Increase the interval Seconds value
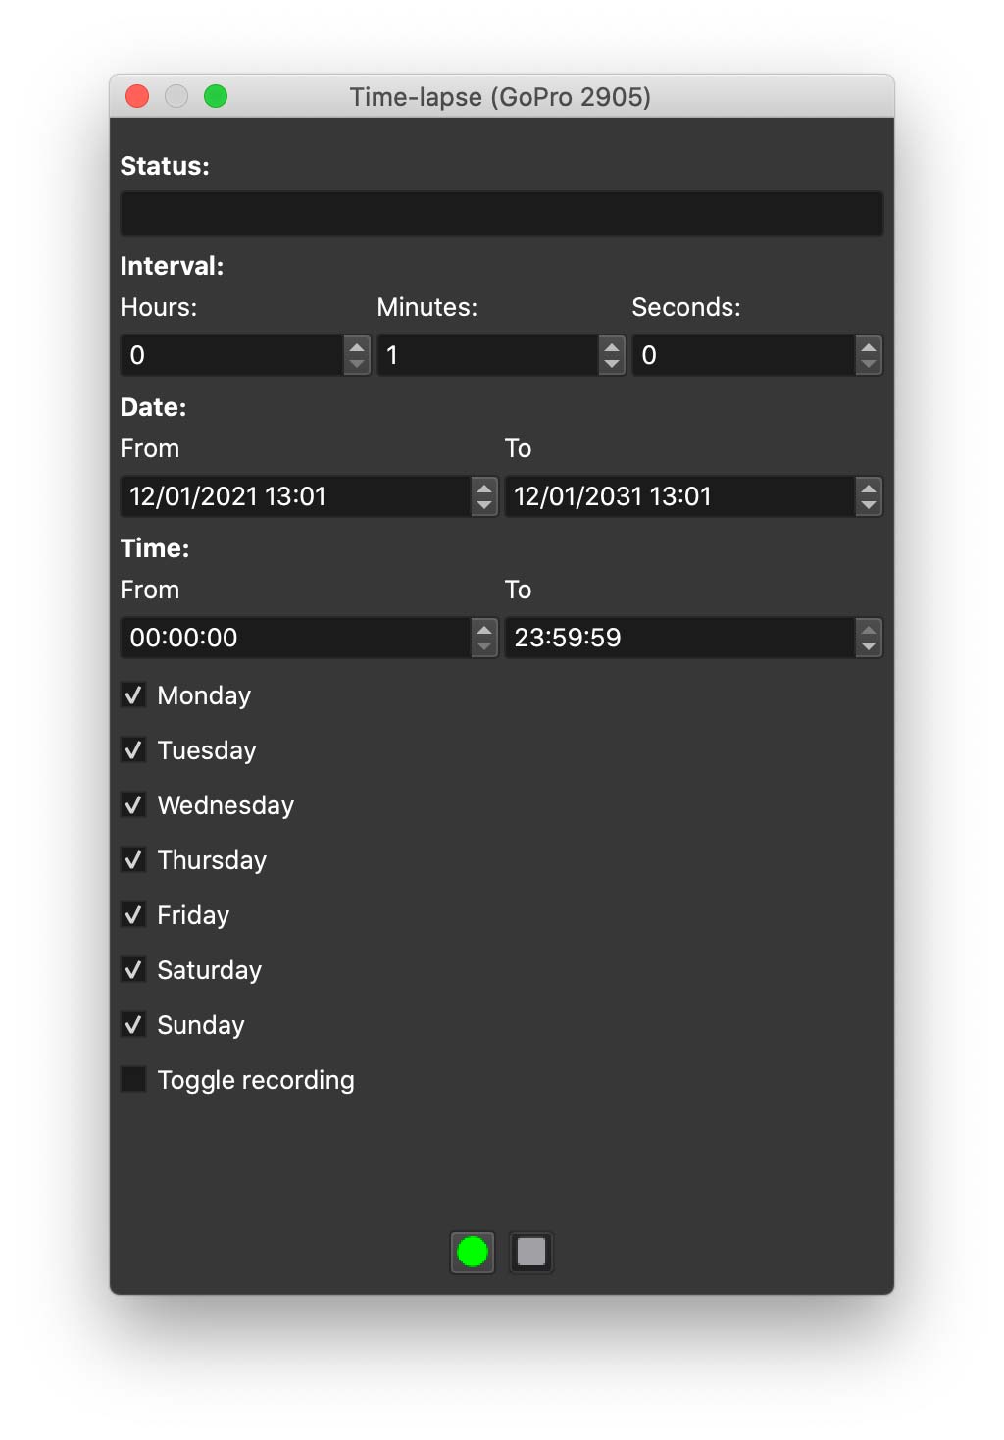 click(868, 347)
